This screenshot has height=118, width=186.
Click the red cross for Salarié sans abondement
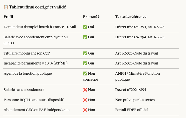[x=85, y=90]
